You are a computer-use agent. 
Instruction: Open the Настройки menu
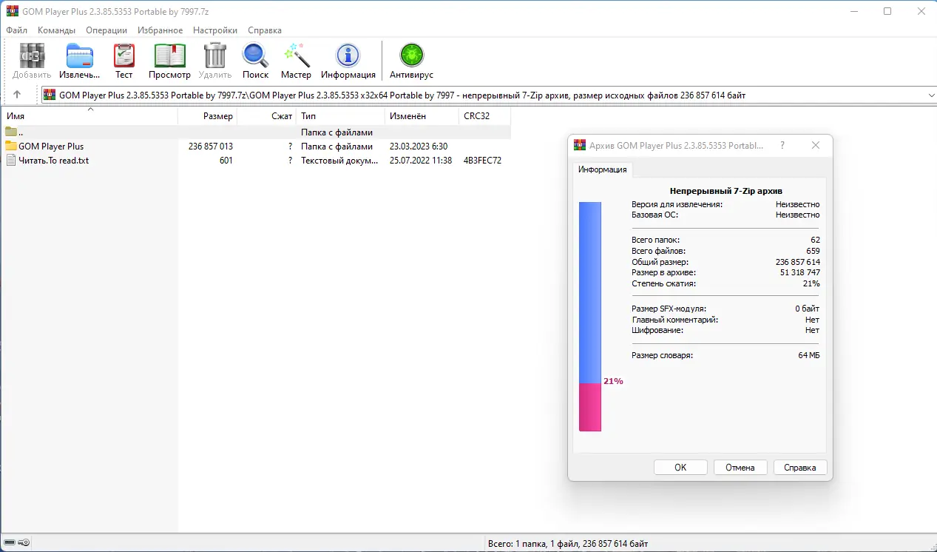click(x=215, y=30)
